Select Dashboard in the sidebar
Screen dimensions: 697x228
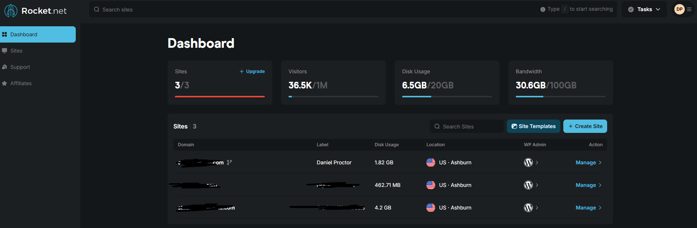(24, 34)
